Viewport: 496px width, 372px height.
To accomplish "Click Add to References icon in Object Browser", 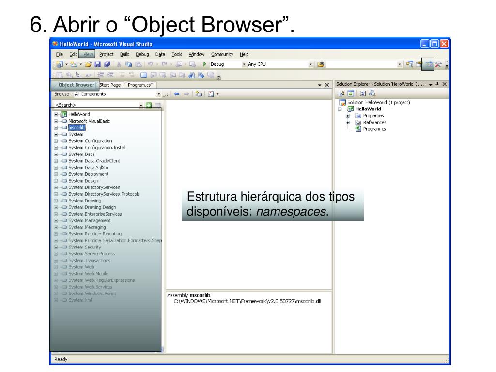I will tap(199, 94).
